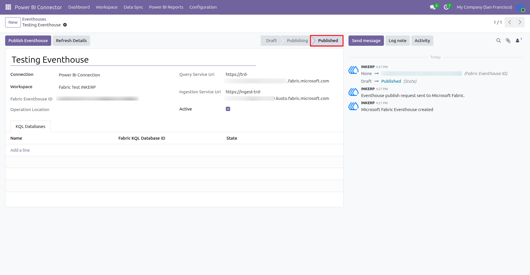Open the Power BI Reports menu

pyautogui.click(x=166, y=7)
